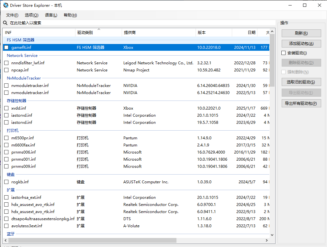Click the vertical scrollbar thumb
Image resolution: width=327 pixels, height=247 pixels.
coord(272,60)
